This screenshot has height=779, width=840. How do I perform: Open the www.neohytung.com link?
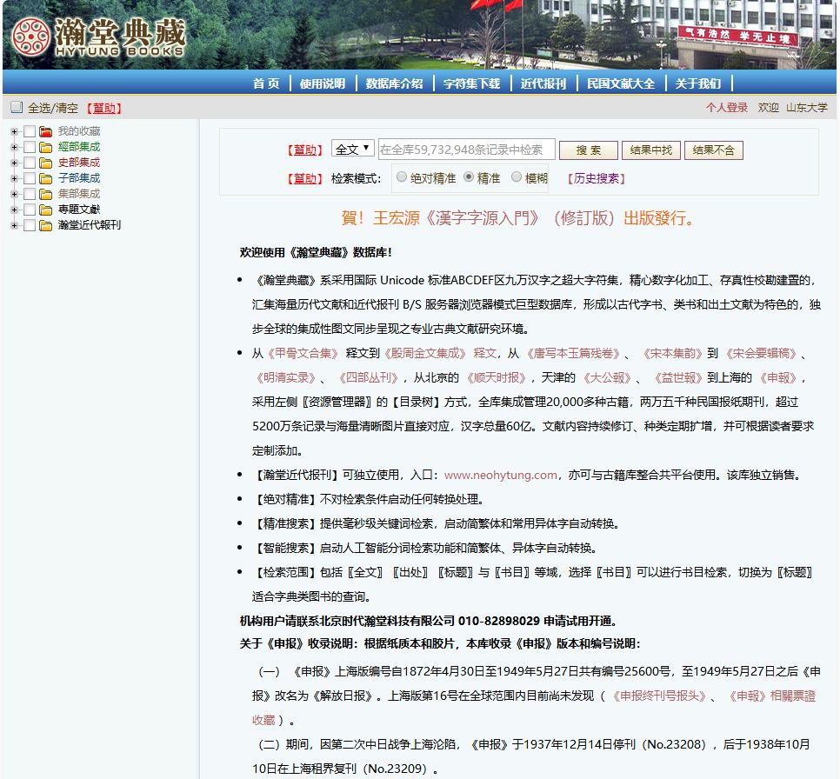(500, 476)
